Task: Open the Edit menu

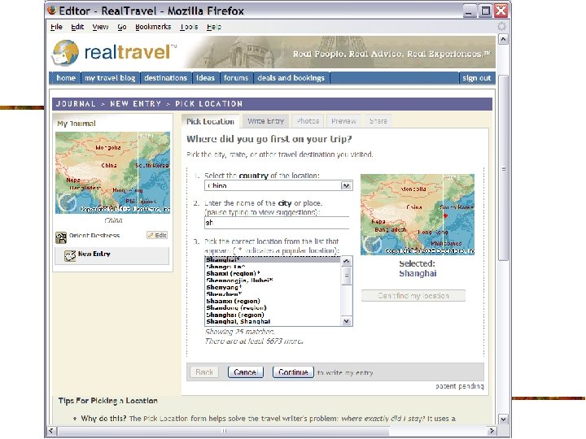Action: pyautogui.click(x=77, y=27)
